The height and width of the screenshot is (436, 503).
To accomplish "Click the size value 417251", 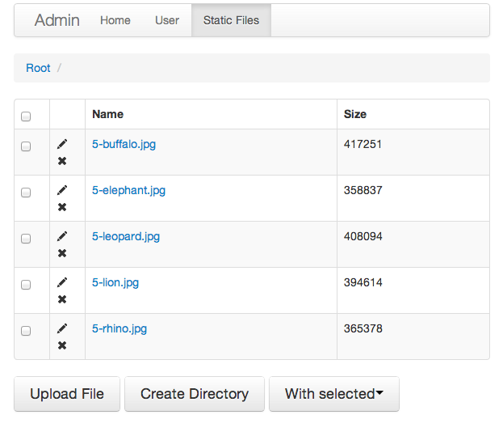I will 363,144.
